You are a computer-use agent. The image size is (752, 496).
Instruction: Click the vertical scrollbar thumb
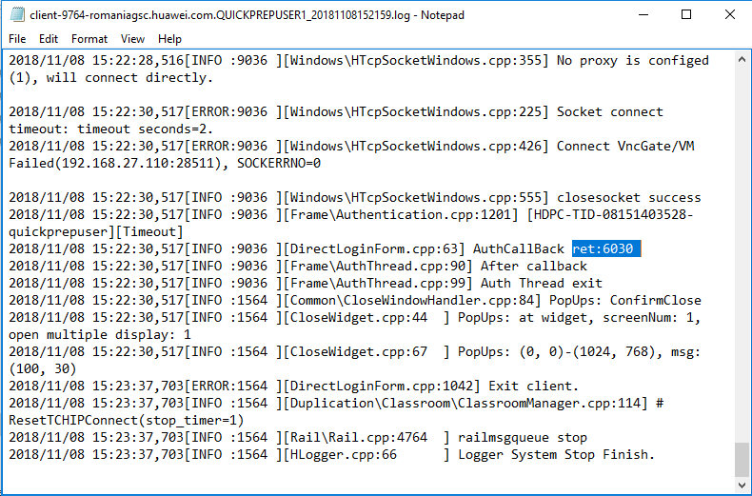pos(742,460)
